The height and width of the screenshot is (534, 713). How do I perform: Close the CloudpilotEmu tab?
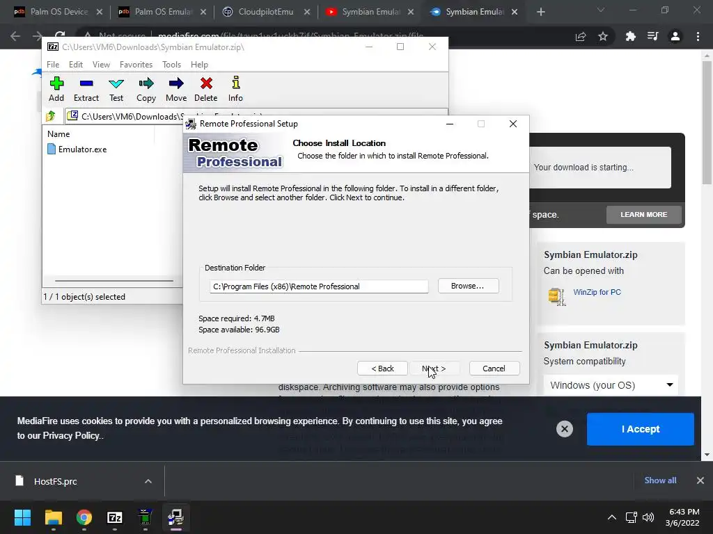[307, 12]
